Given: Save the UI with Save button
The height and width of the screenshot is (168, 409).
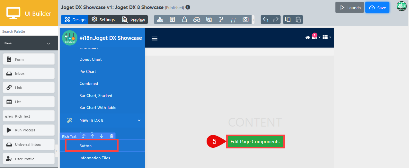Looking at the screenshot, I should 377,7.
